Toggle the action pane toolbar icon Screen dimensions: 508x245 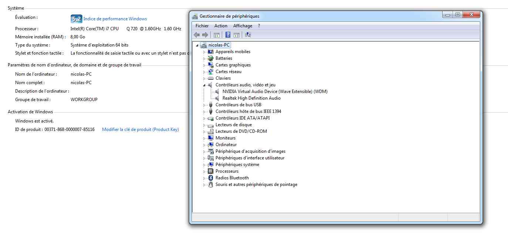[237, 35]
